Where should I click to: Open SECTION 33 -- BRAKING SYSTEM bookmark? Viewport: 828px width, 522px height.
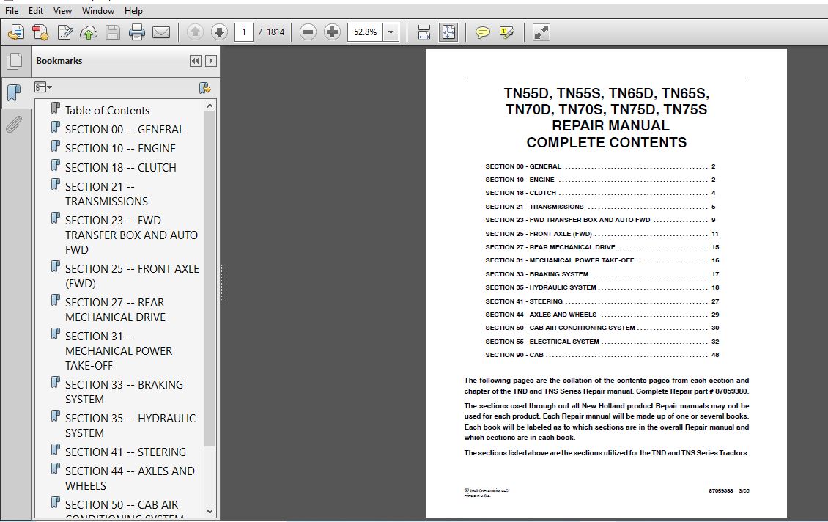[x=124, y=392]
